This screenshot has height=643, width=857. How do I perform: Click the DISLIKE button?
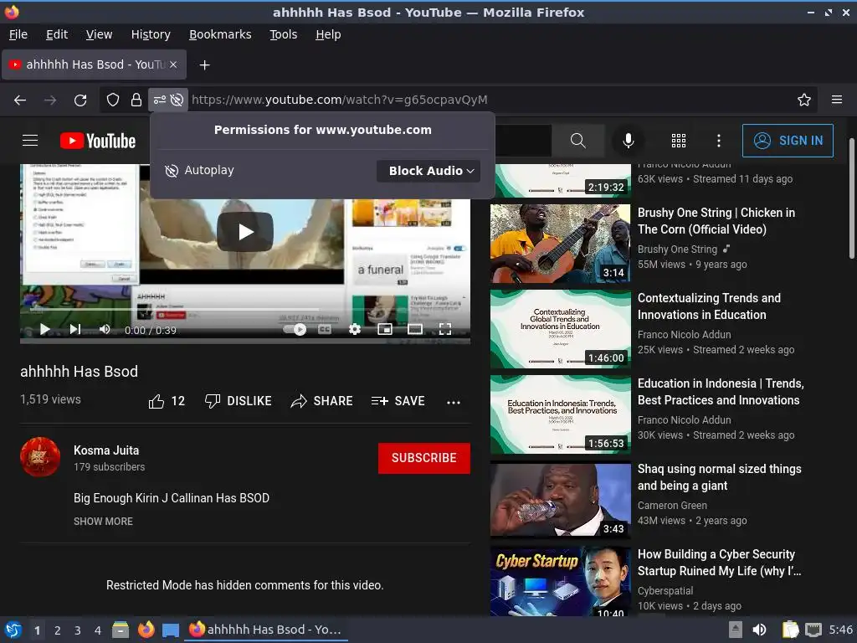[x=238, y=401]
